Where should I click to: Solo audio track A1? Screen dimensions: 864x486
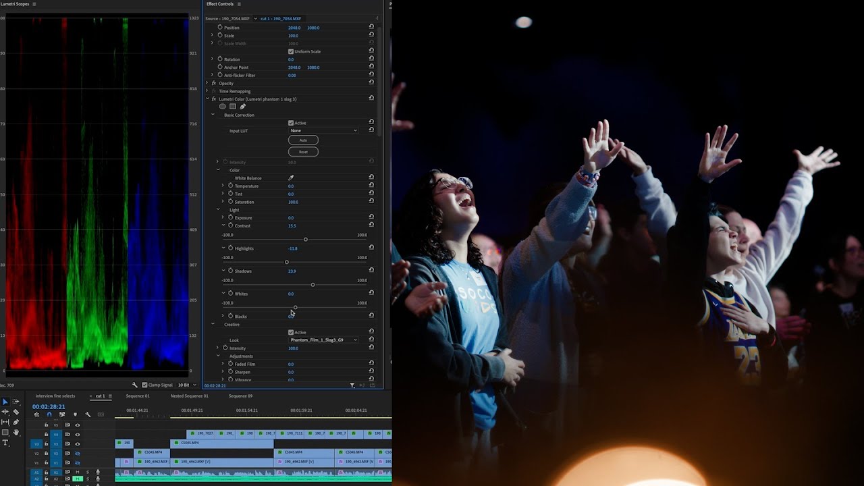[x=87, y=473]
